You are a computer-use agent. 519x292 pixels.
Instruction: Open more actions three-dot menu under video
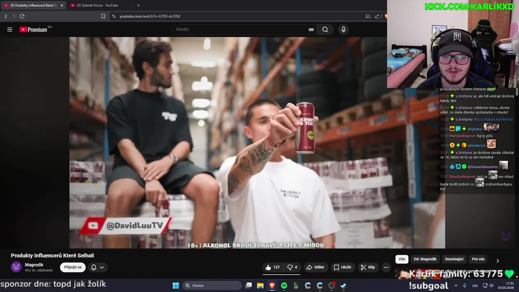tap(386, 267)
